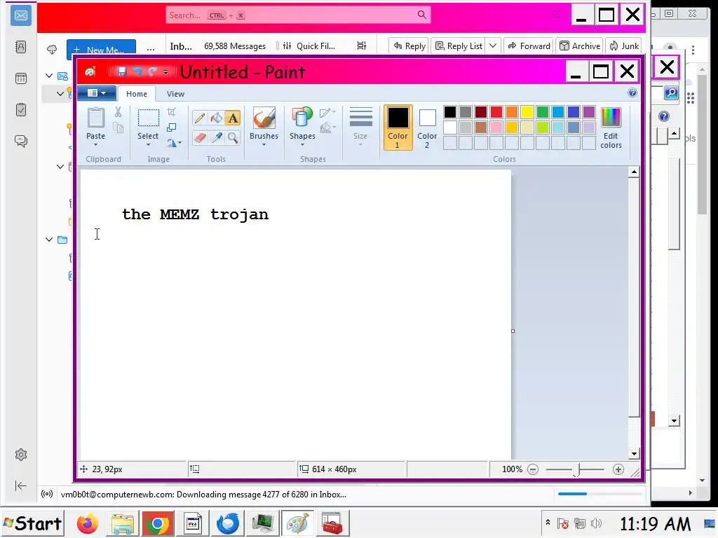Open Customize Quick Access Toolbar dropdown
Viewport: 718px width, 538px height.
(x=165, y=72)
